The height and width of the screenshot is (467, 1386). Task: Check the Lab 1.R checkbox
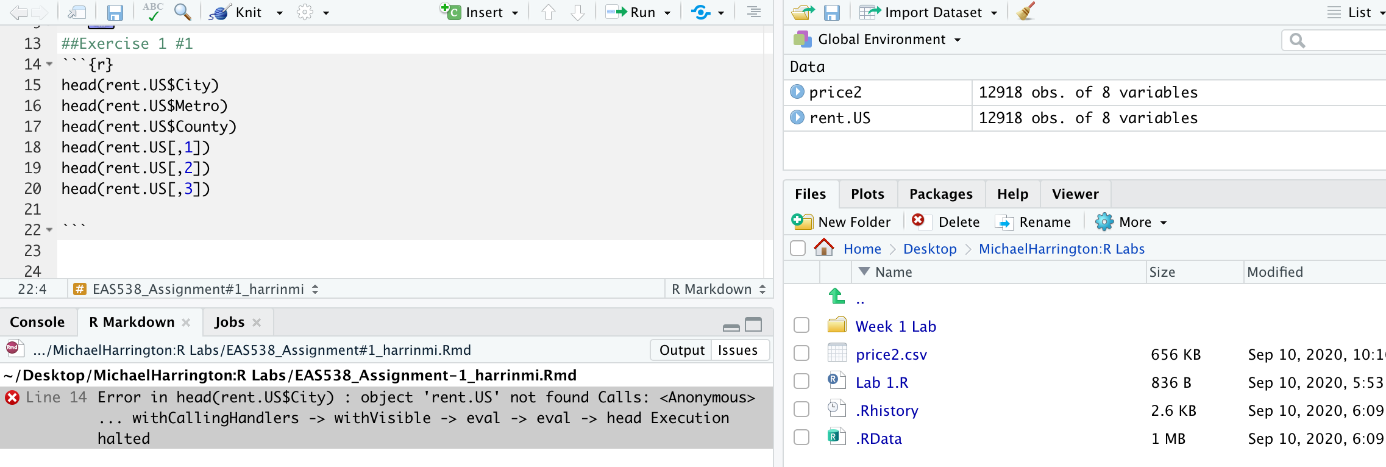tap(801, 382)
